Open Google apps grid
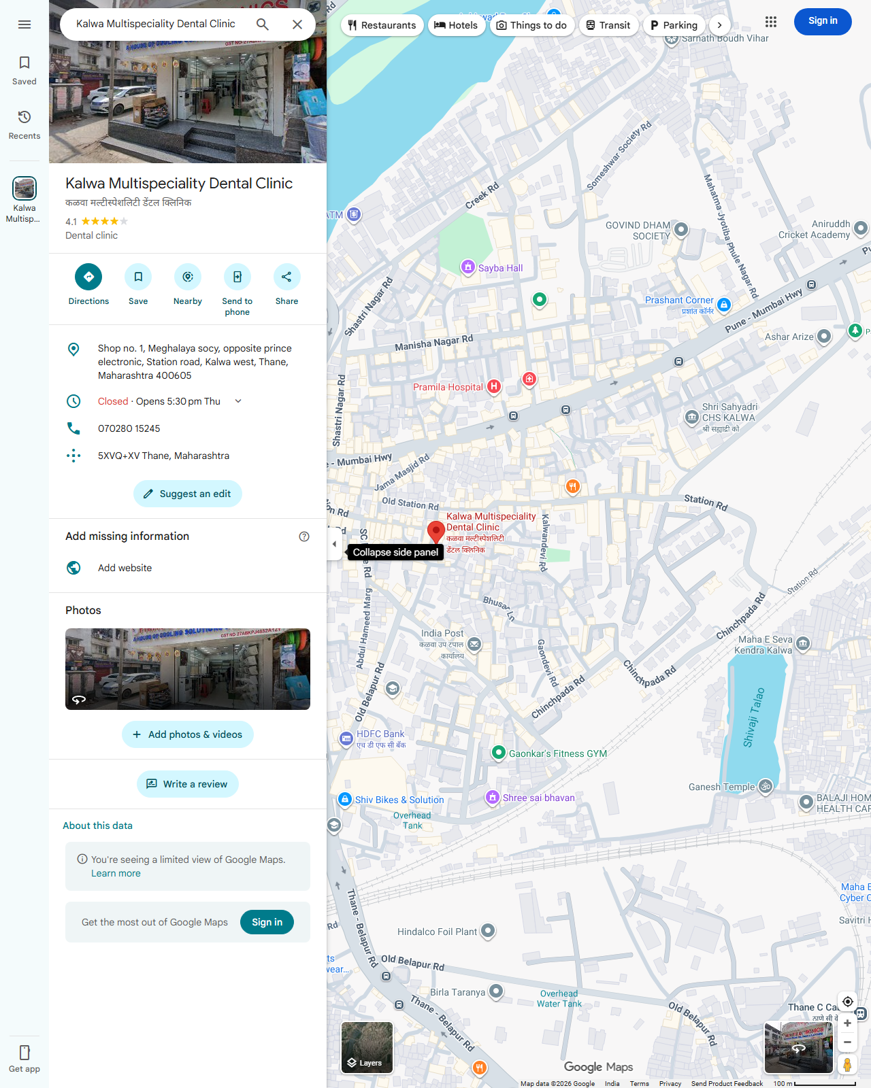This screenshot has width=871, height=1088. pos(771,22)
